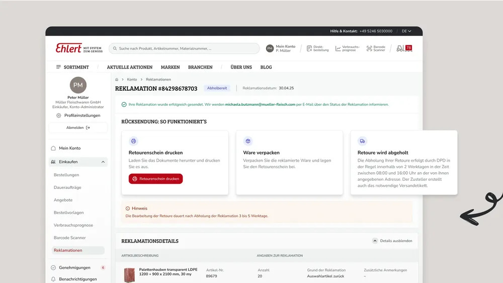Open the cart with badge 78
503x283 pixels.
pyautogui.click(x=404, y=48)
